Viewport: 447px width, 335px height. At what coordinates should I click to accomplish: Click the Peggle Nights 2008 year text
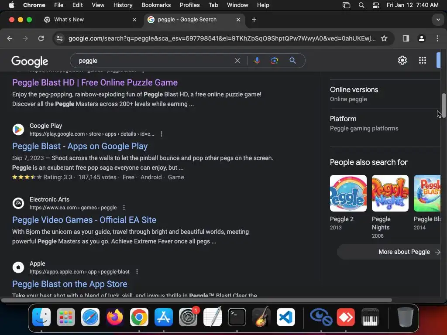(x=378, y=236)
